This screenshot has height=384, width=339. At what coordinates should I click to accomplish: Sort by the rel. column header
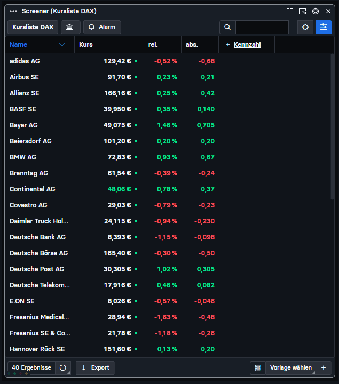coord(153,45)
